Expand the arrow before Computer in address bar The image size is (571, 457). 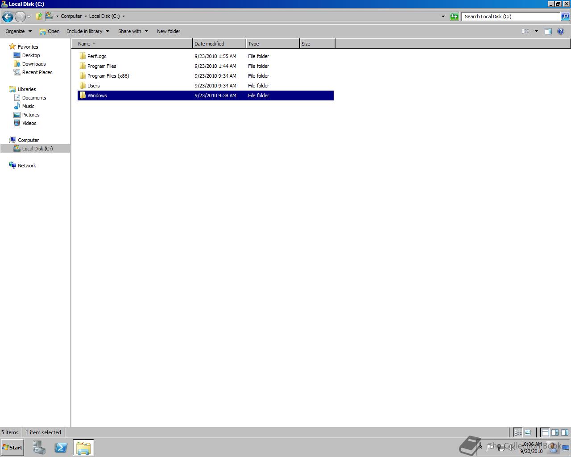57,17
